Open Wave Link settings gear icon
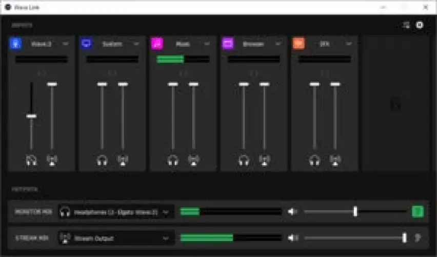 [420, 25]
